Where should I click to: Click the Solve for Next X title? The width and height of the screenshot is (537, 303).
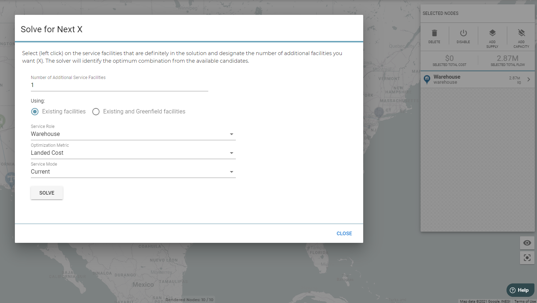click(52, 29)
